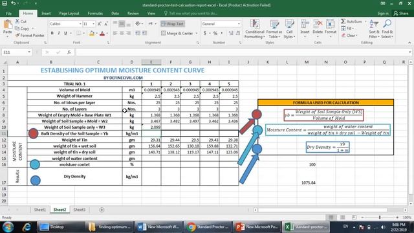Collapse the ribbon with the up arrow

(409, 43)
